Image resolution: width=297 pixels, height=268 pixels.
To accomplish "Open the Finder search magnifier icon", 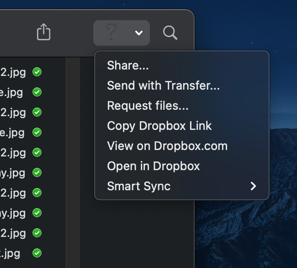I will [x=170, y=32].
